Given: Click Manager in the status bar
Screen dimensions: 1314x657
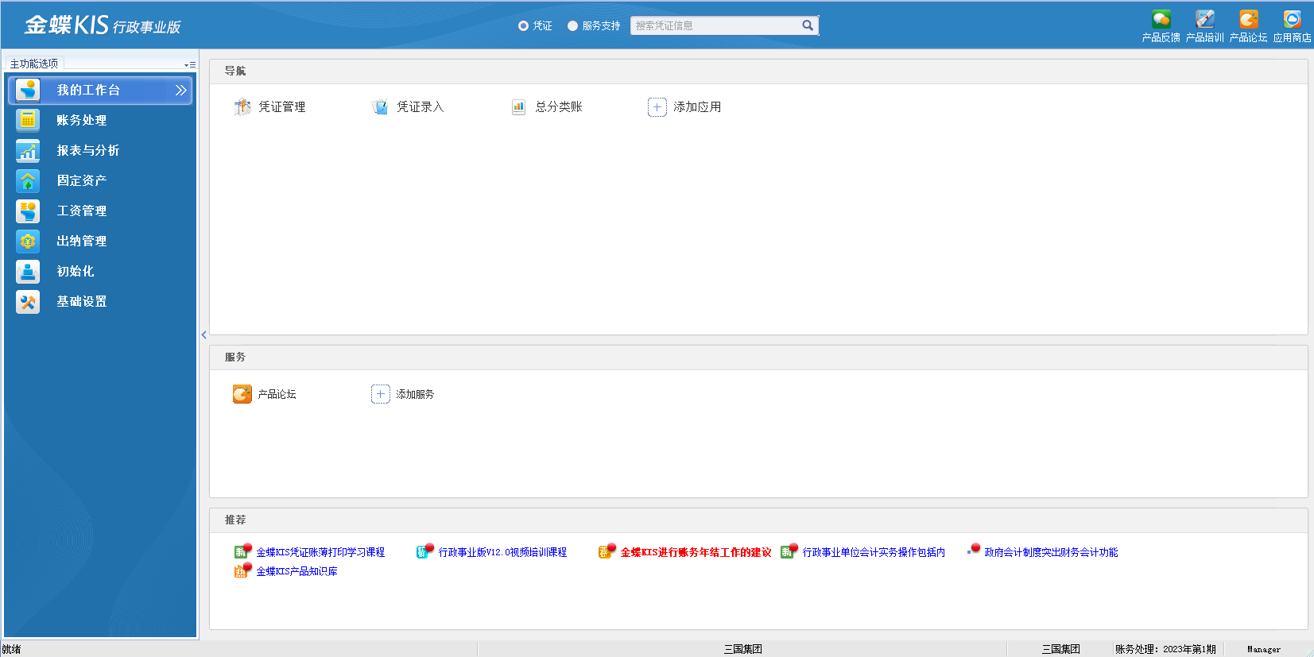Looking at the screenshot, I should click(x=1264, y=649).
